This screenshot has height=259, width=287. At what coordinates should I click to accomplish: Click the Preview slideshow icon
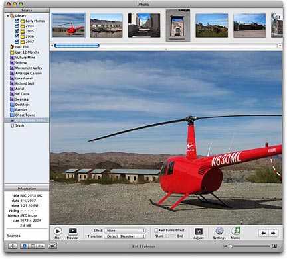72,231
